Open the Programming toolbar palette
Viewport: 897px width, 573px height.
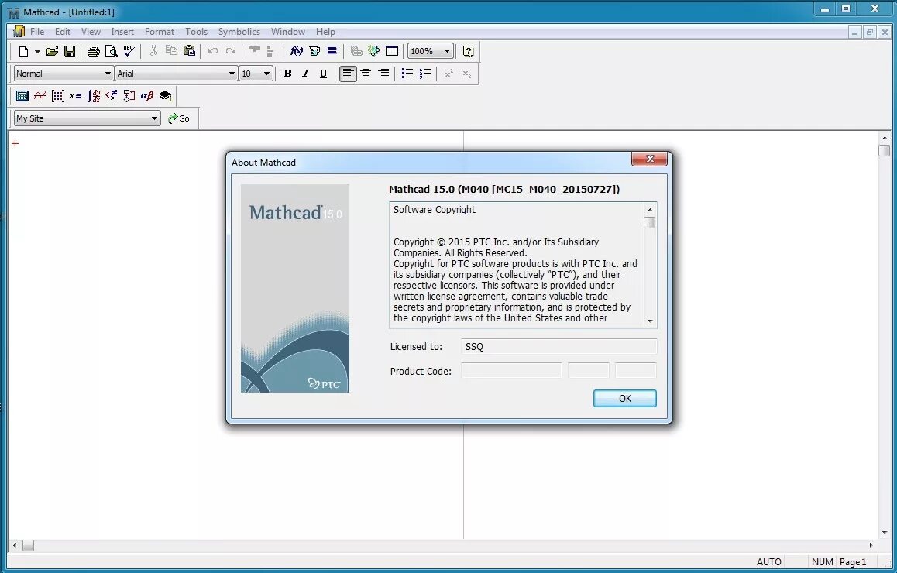click(129, 96)
